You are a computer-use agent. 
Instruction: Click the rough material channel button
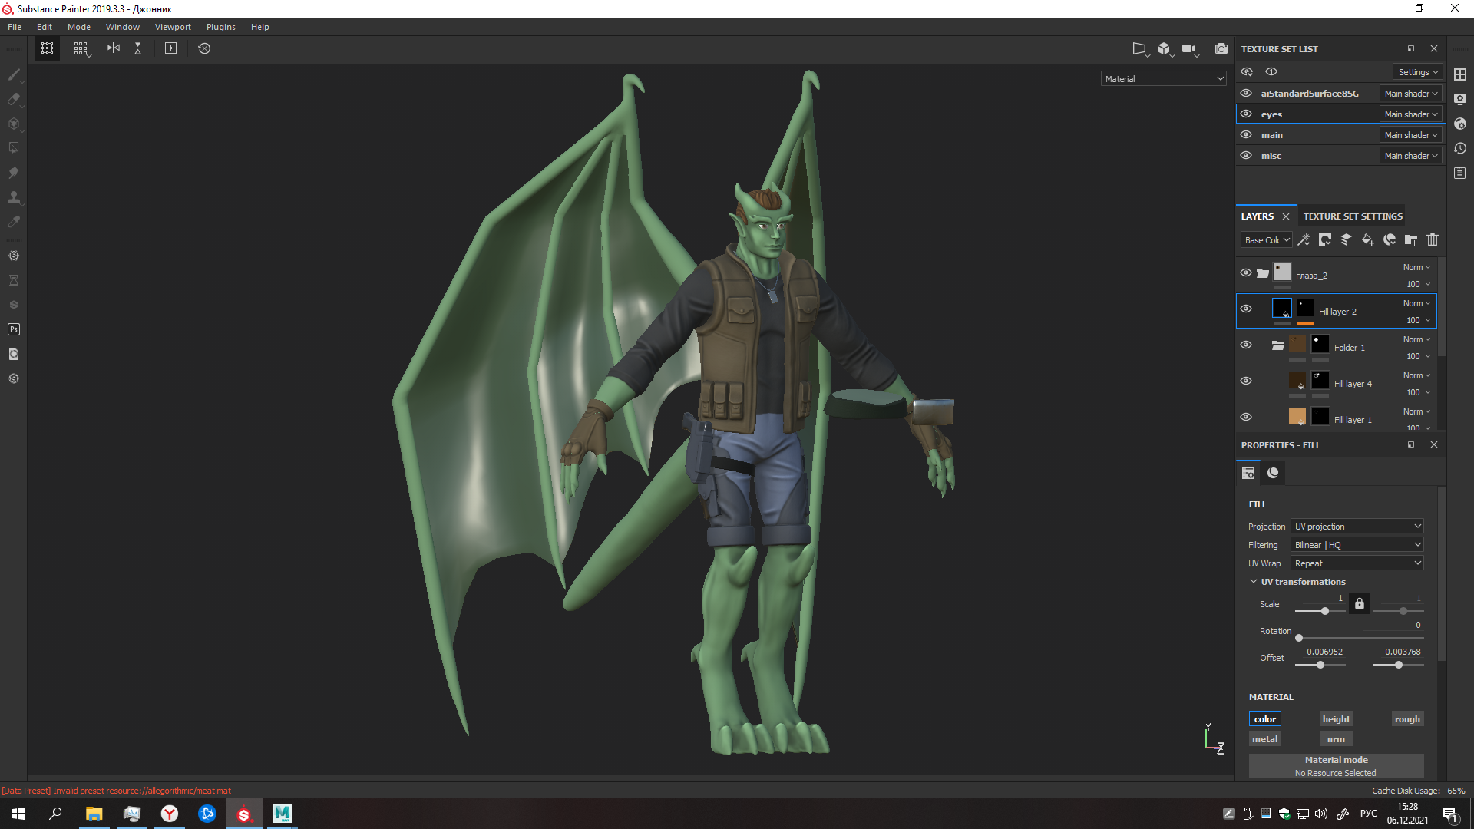[1407, 719]
